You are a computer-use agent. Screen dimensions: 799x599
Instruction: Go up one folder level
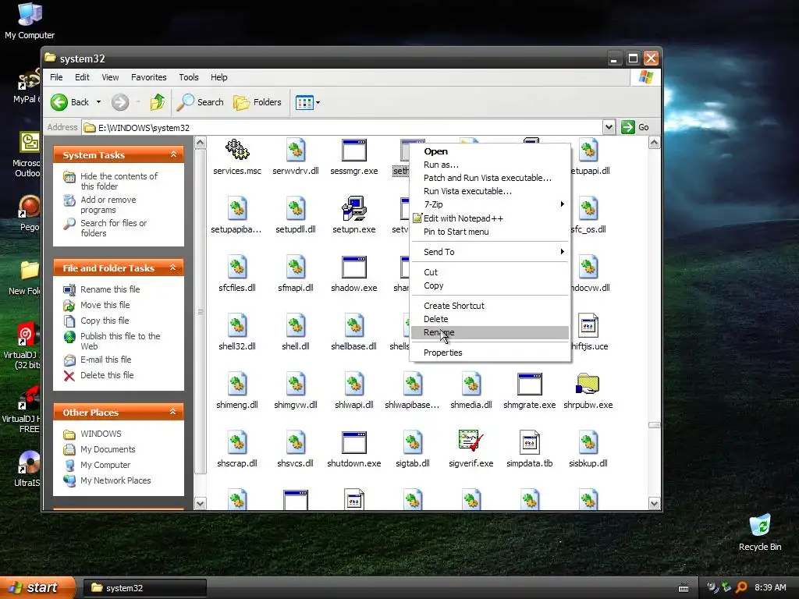158,102
